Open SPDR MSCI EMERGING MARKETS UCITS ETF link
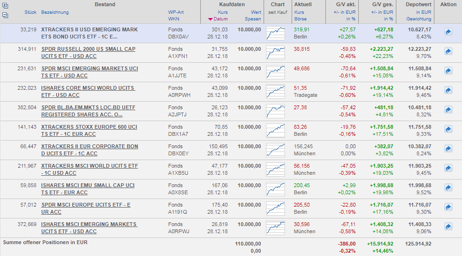Viewport: 462px width, 256px height. (89, 72)
